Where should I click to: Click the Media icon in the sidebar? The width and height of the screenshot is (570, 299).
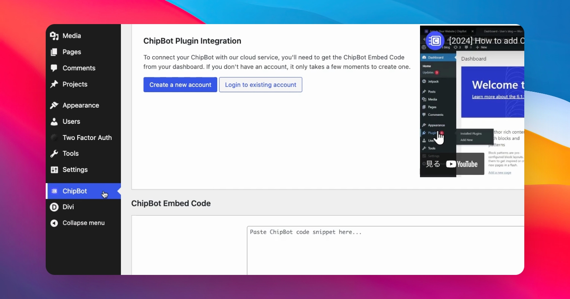click(54, 36)
